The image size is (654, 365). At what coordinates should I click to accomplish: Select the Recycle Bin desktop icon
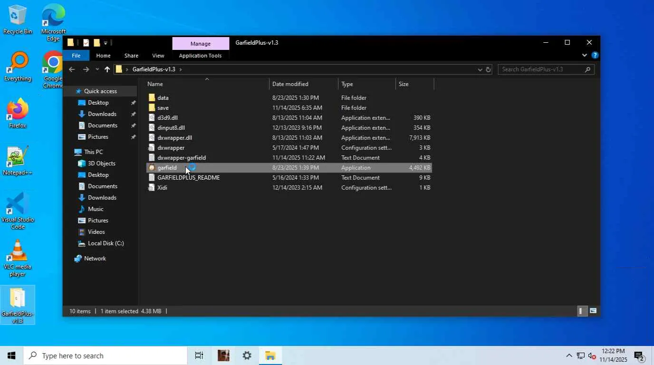18,20
